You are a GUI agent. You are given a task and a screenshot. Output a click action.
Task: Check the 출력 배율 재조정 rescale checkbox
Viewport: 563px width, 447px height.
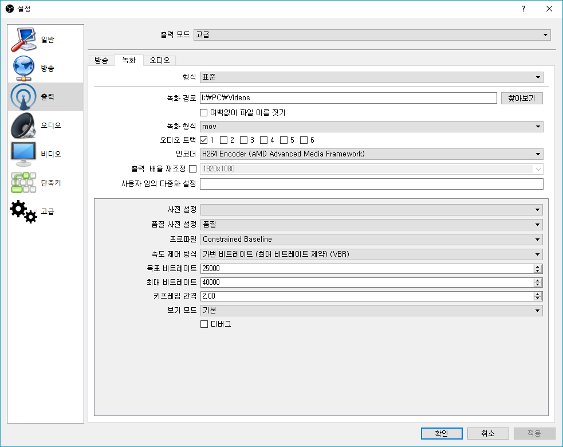pyautogui.click(x=192, y=168)
